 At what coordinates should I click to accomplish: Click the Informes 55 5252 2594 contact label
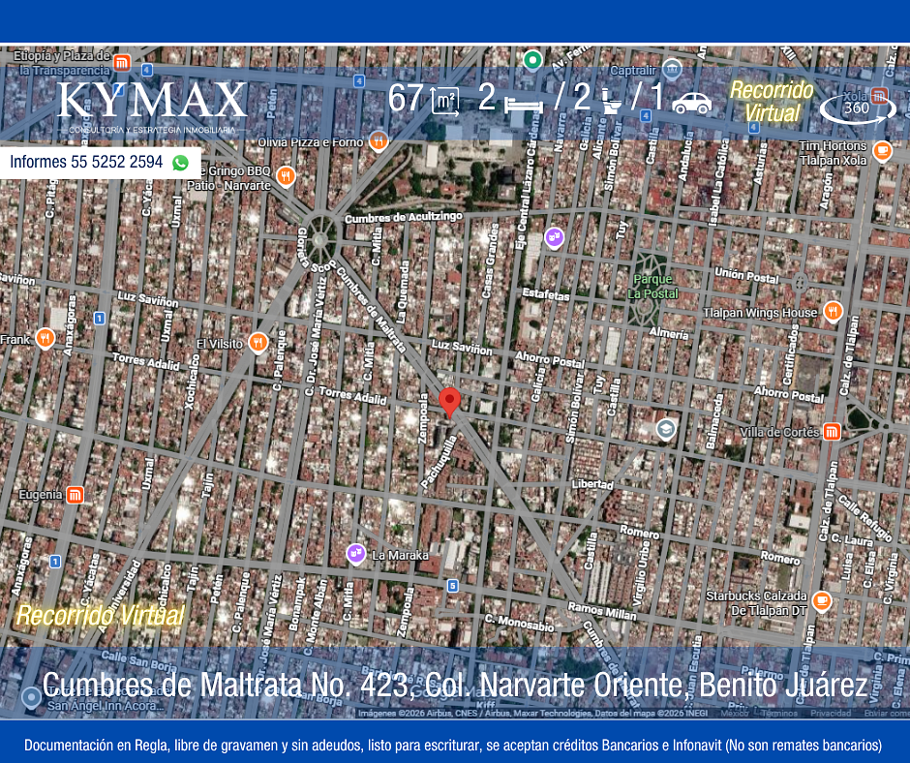tap(86, 162)
